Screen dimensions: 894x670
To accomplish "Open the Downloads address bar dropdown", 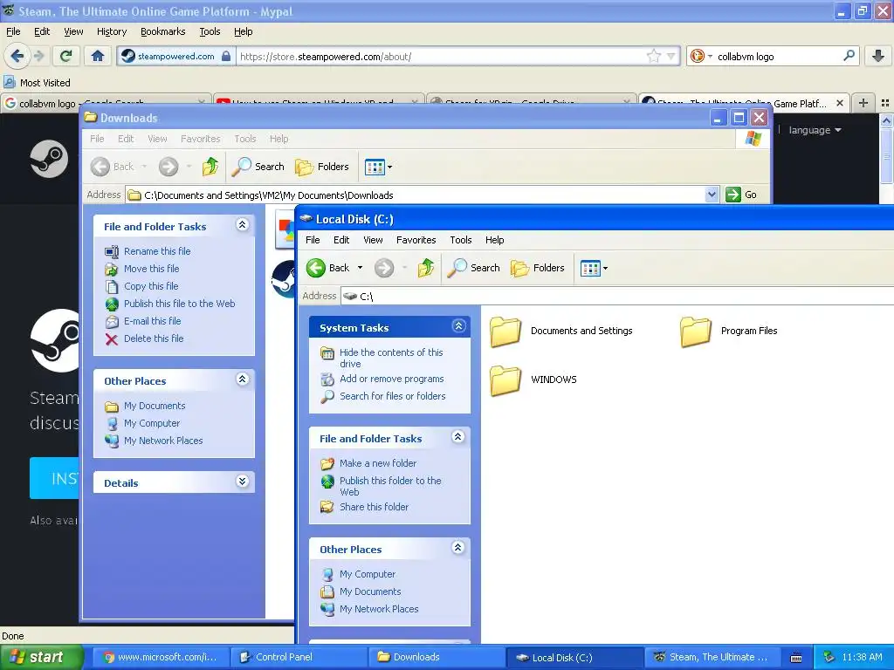I will (x=711, y=195).
